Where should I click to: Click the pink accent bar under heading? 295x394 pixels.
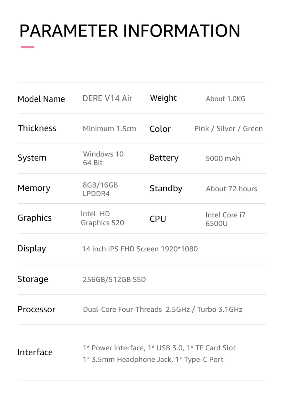coord(27,47)
